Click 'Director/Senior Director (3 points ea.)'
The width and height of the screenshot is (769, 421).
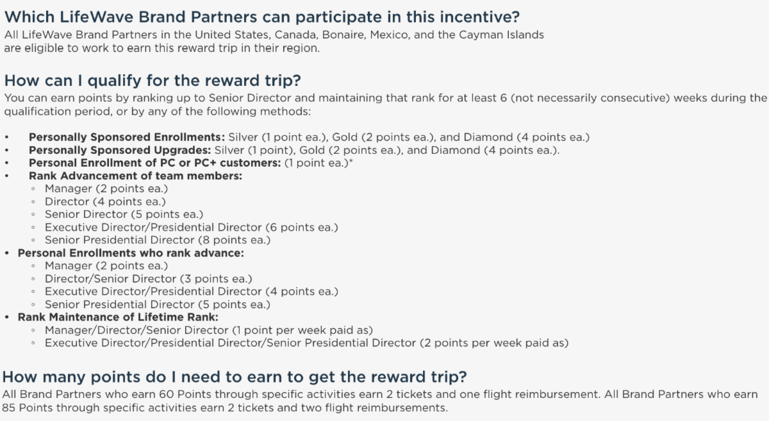(148, 278)
